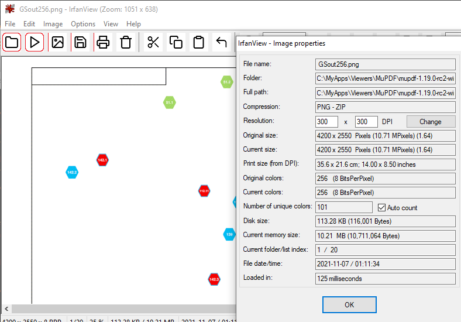Click the Change resolution button
461x322 pixels.
click(x=431, y=122)
